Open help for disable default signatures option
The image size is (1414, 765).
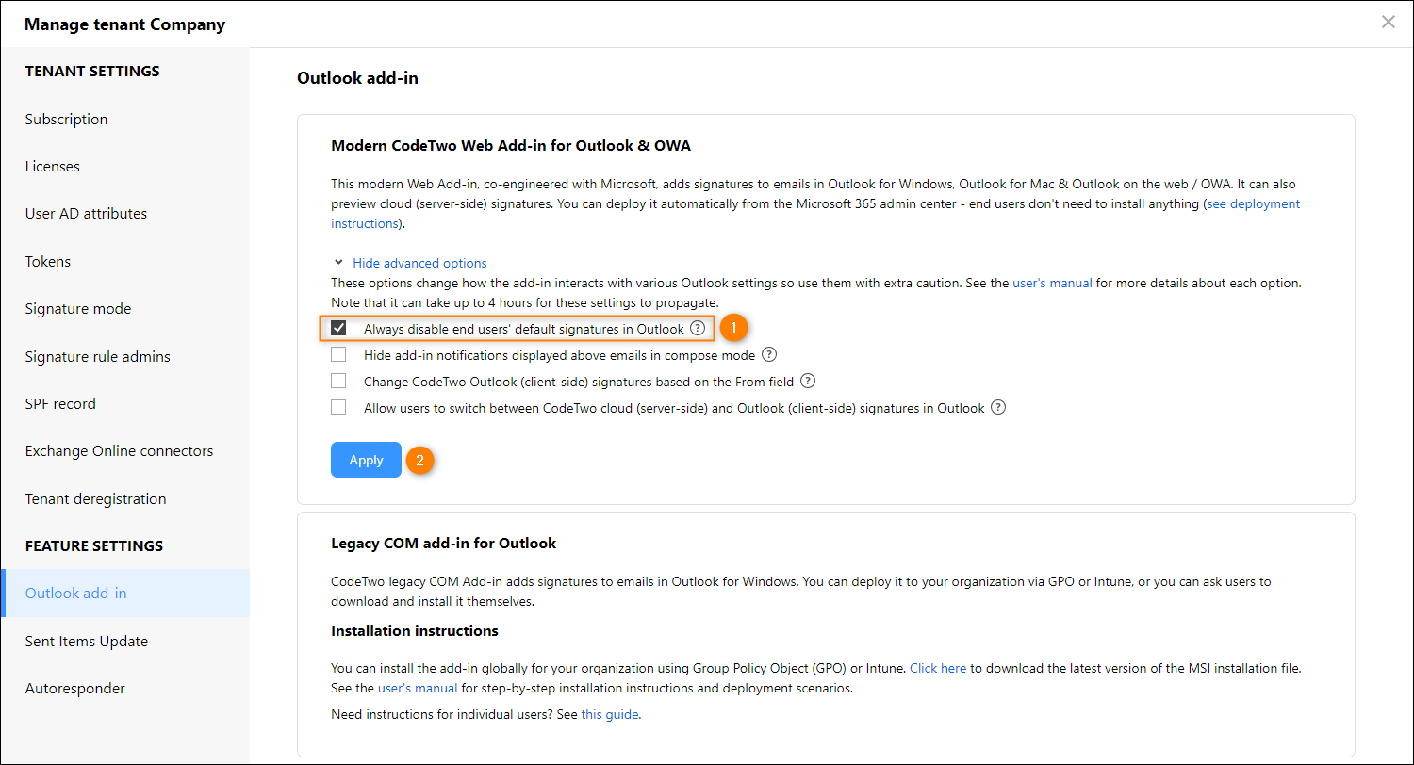[x=697, y=329]
